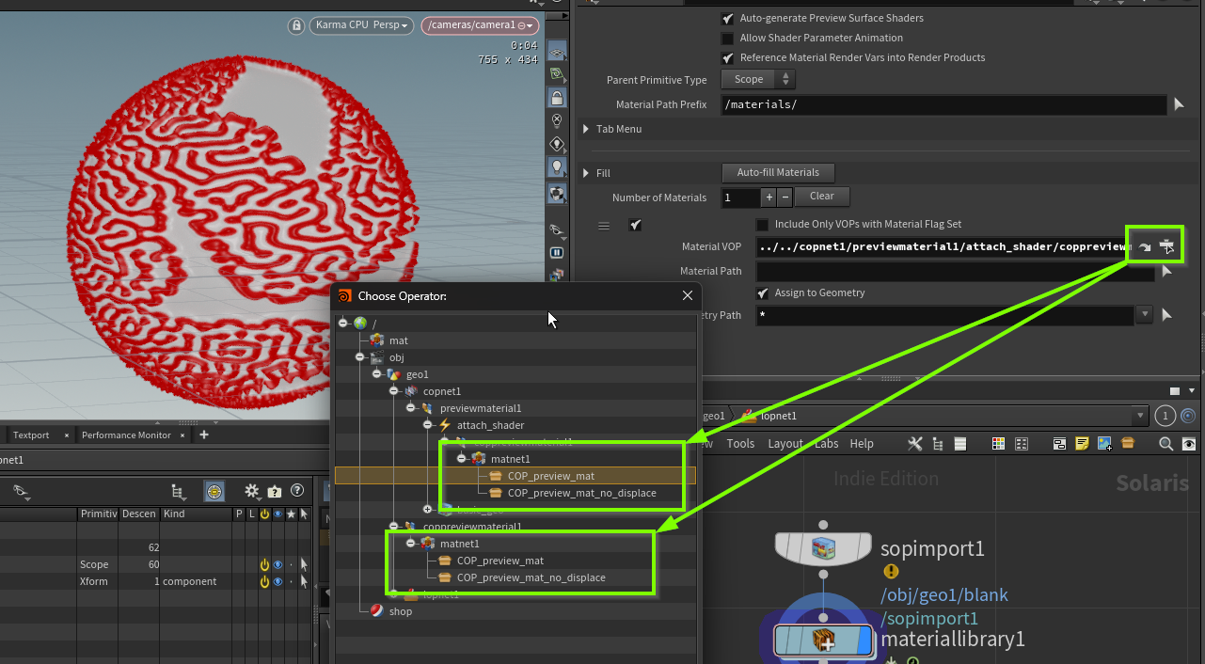Click the materiallibrary1 node
The width and height of the screenshot is (1205, 664).
(x=823, y=640)
